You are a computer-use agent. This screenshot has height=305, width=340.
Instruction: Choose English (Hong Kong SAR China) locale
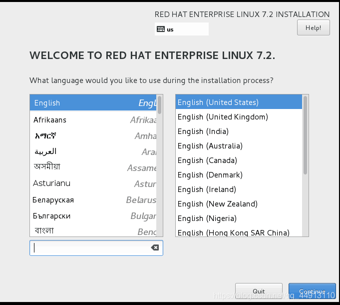239,232
